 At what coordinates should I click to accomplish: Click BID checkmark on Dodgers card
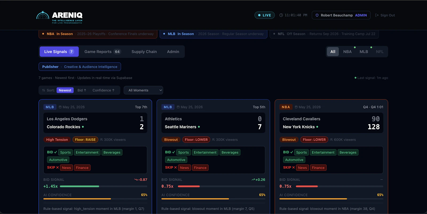coord(56,152)
